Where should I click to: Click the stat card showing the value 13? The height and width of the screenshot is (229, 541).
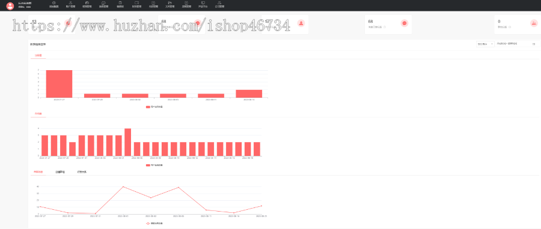[52, 25]
